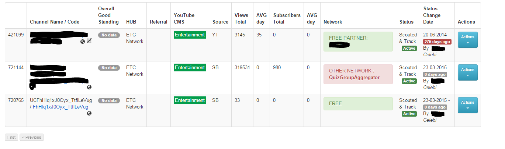Open Actions dropdown for channel 421099
The height and width of the screenshot is (149, 505).
(467, 40)
